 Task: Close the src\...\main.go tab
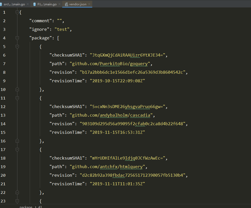point(28,4)
